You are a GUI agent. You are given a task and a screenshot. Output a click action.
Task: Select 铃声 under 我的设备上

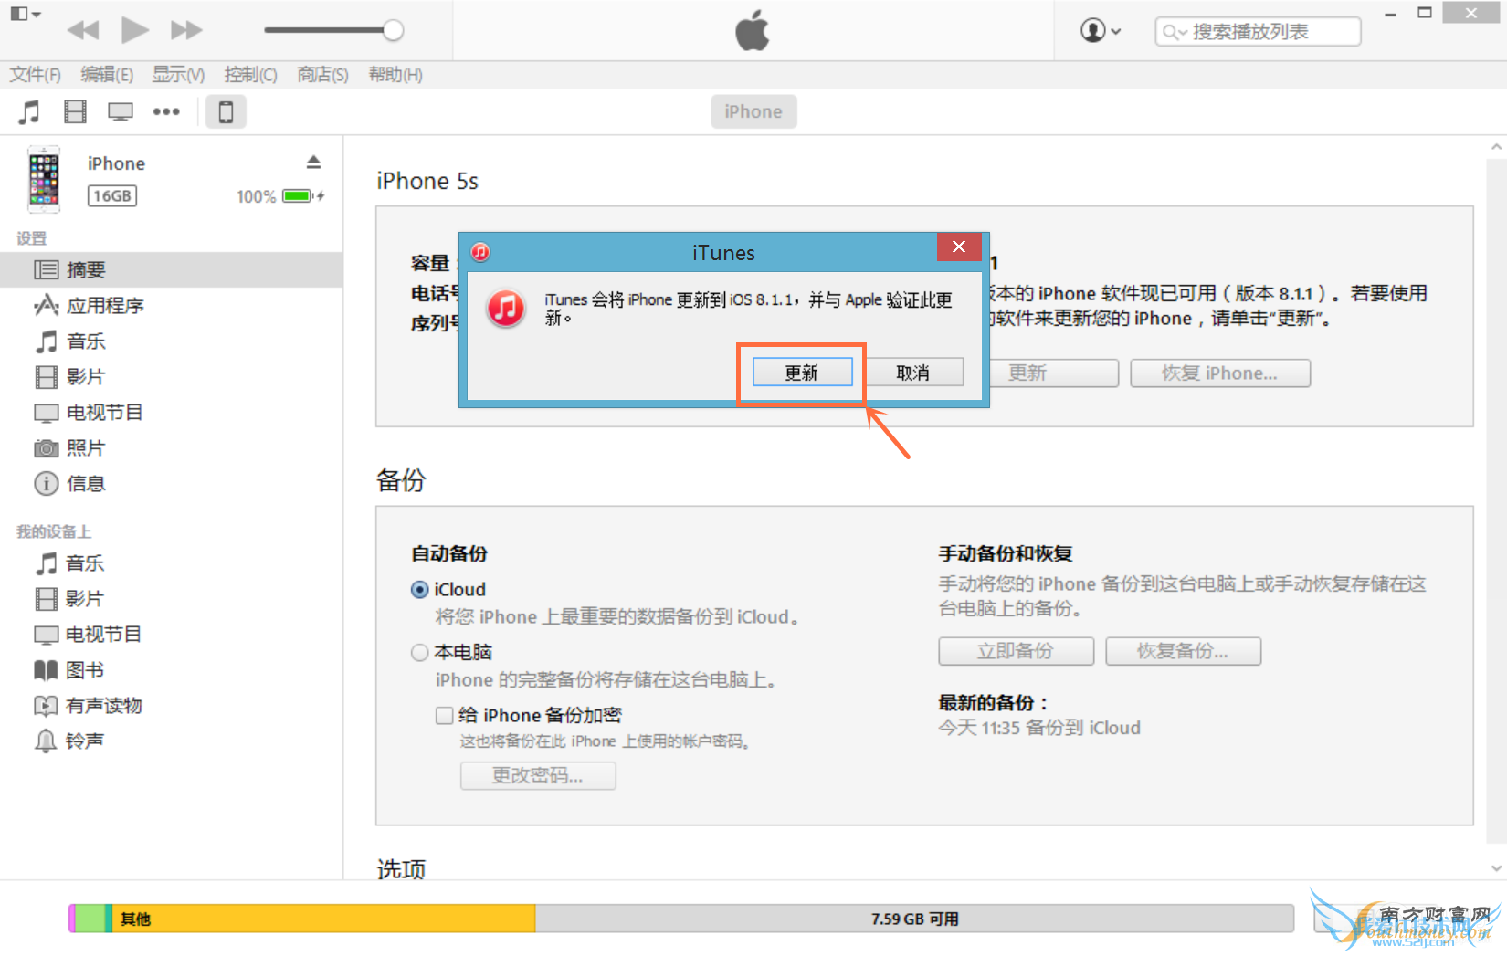84,740
